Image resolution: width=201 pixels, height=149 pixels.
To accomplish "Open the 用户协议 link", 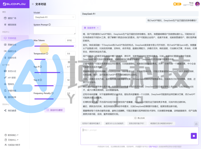I will pos(153,146).
